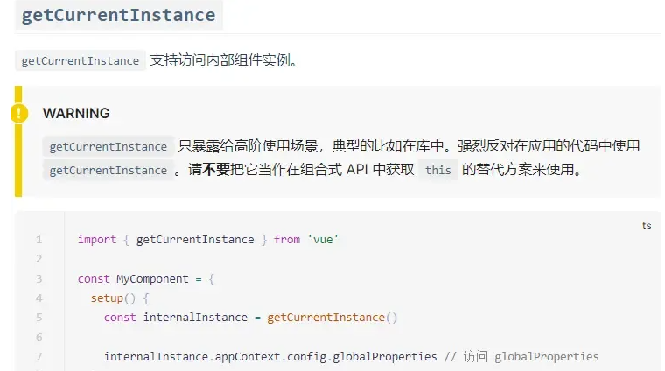The width and height of the screenshot is (665, 371).
Task: Click line number 3 in code block
Action: [x=39, y=278]
